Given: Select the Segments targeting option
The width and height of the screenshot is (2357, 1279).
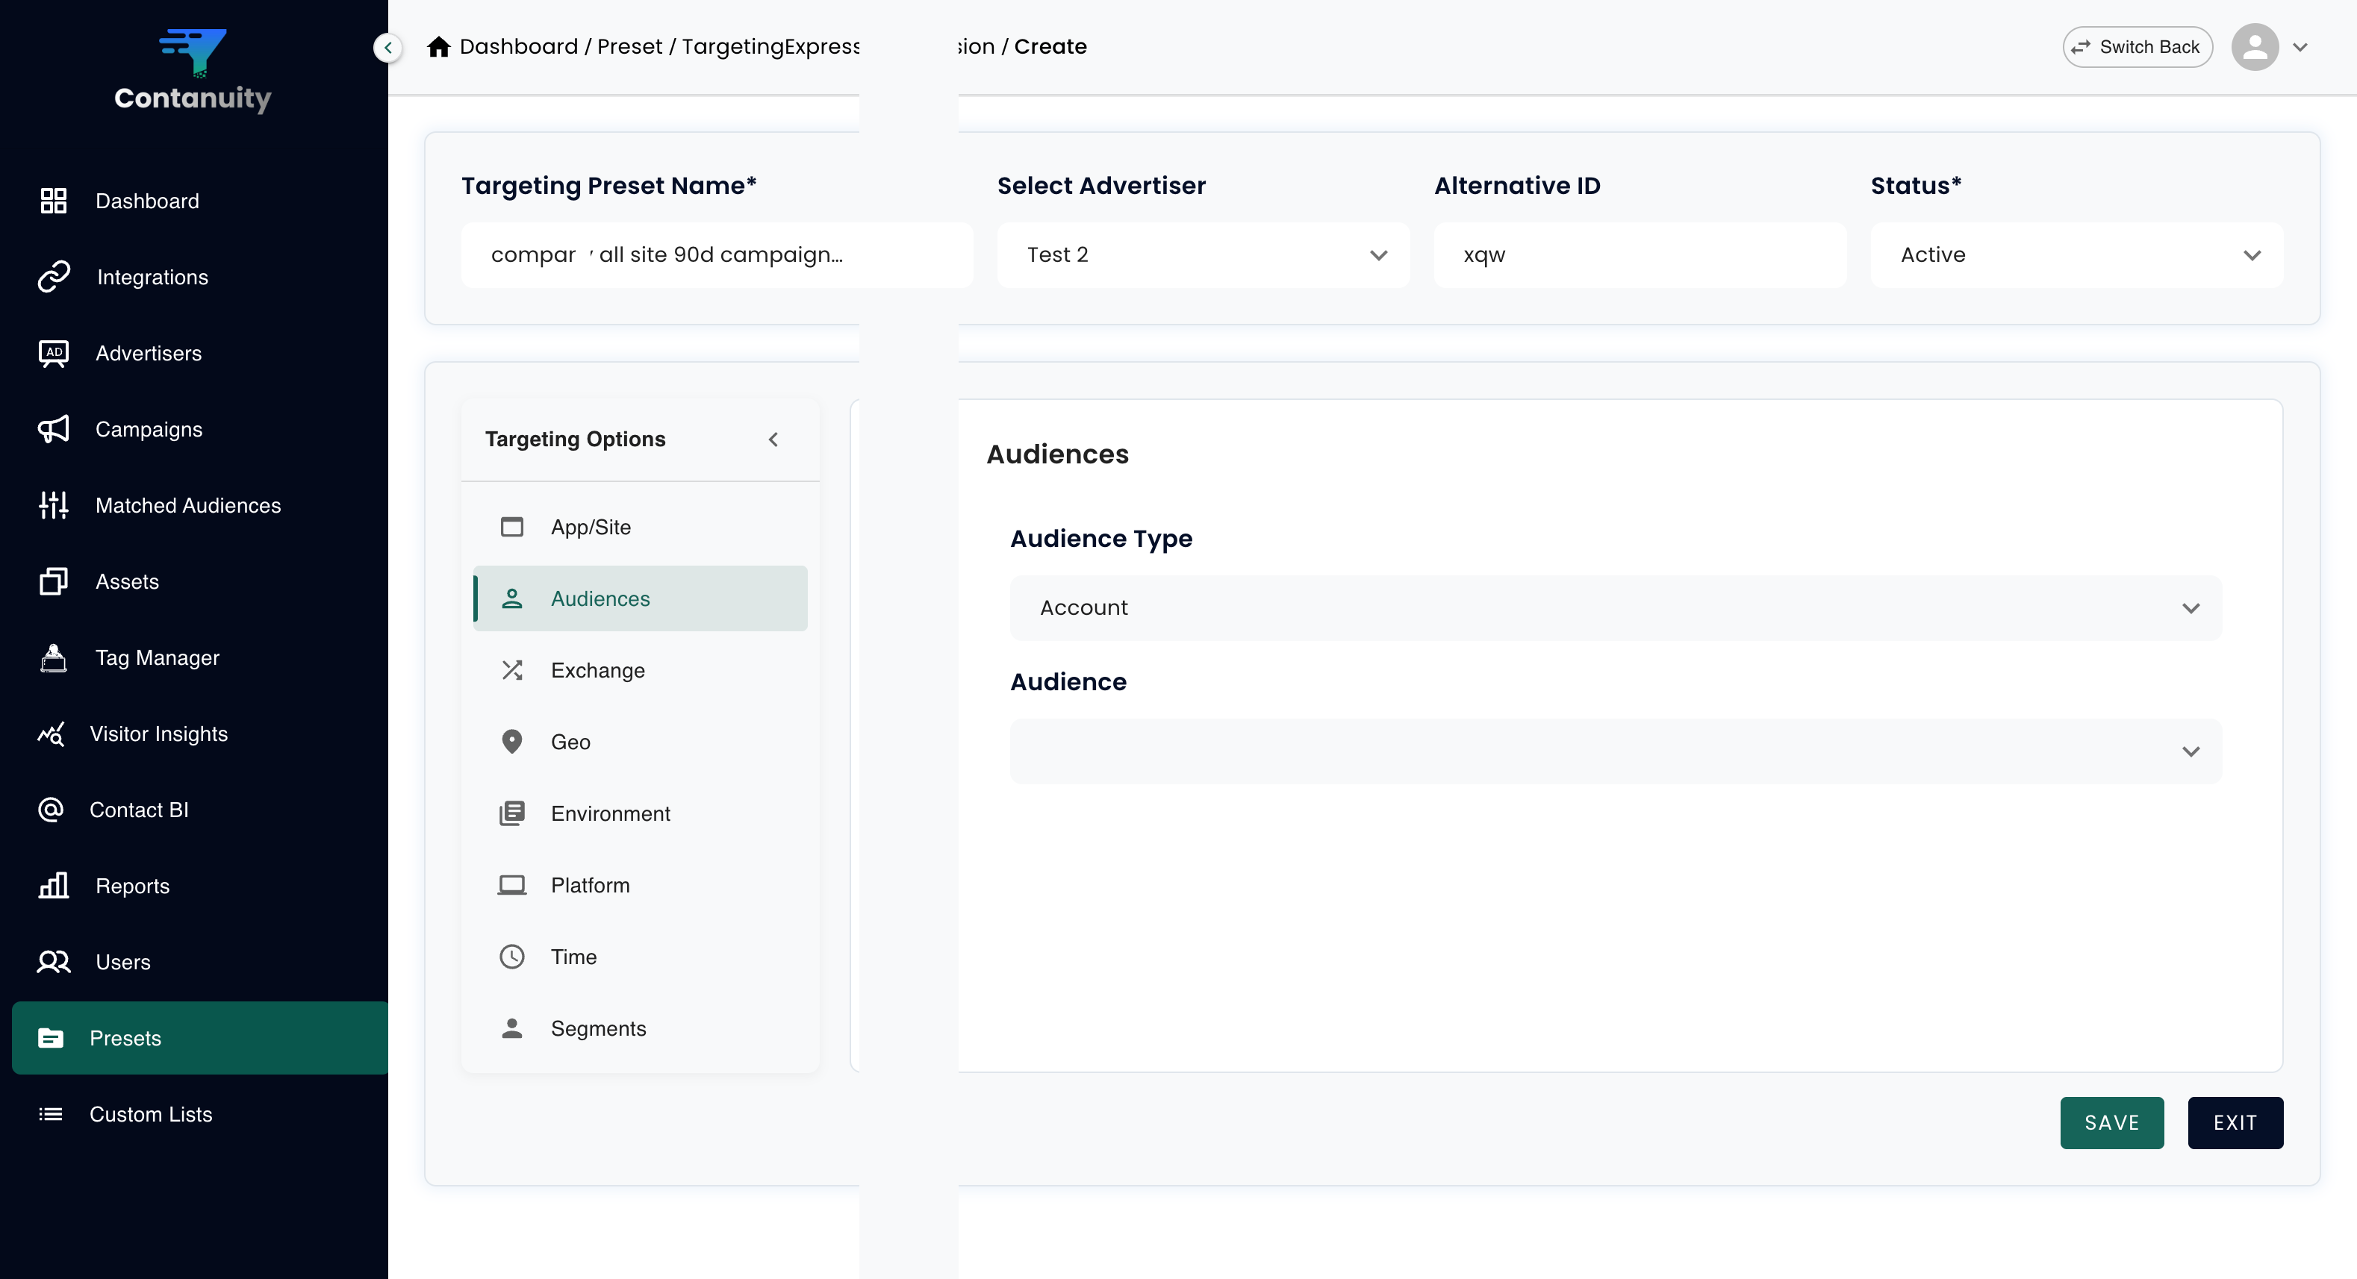Looking at the screenshot, I should pos(597,1028).
